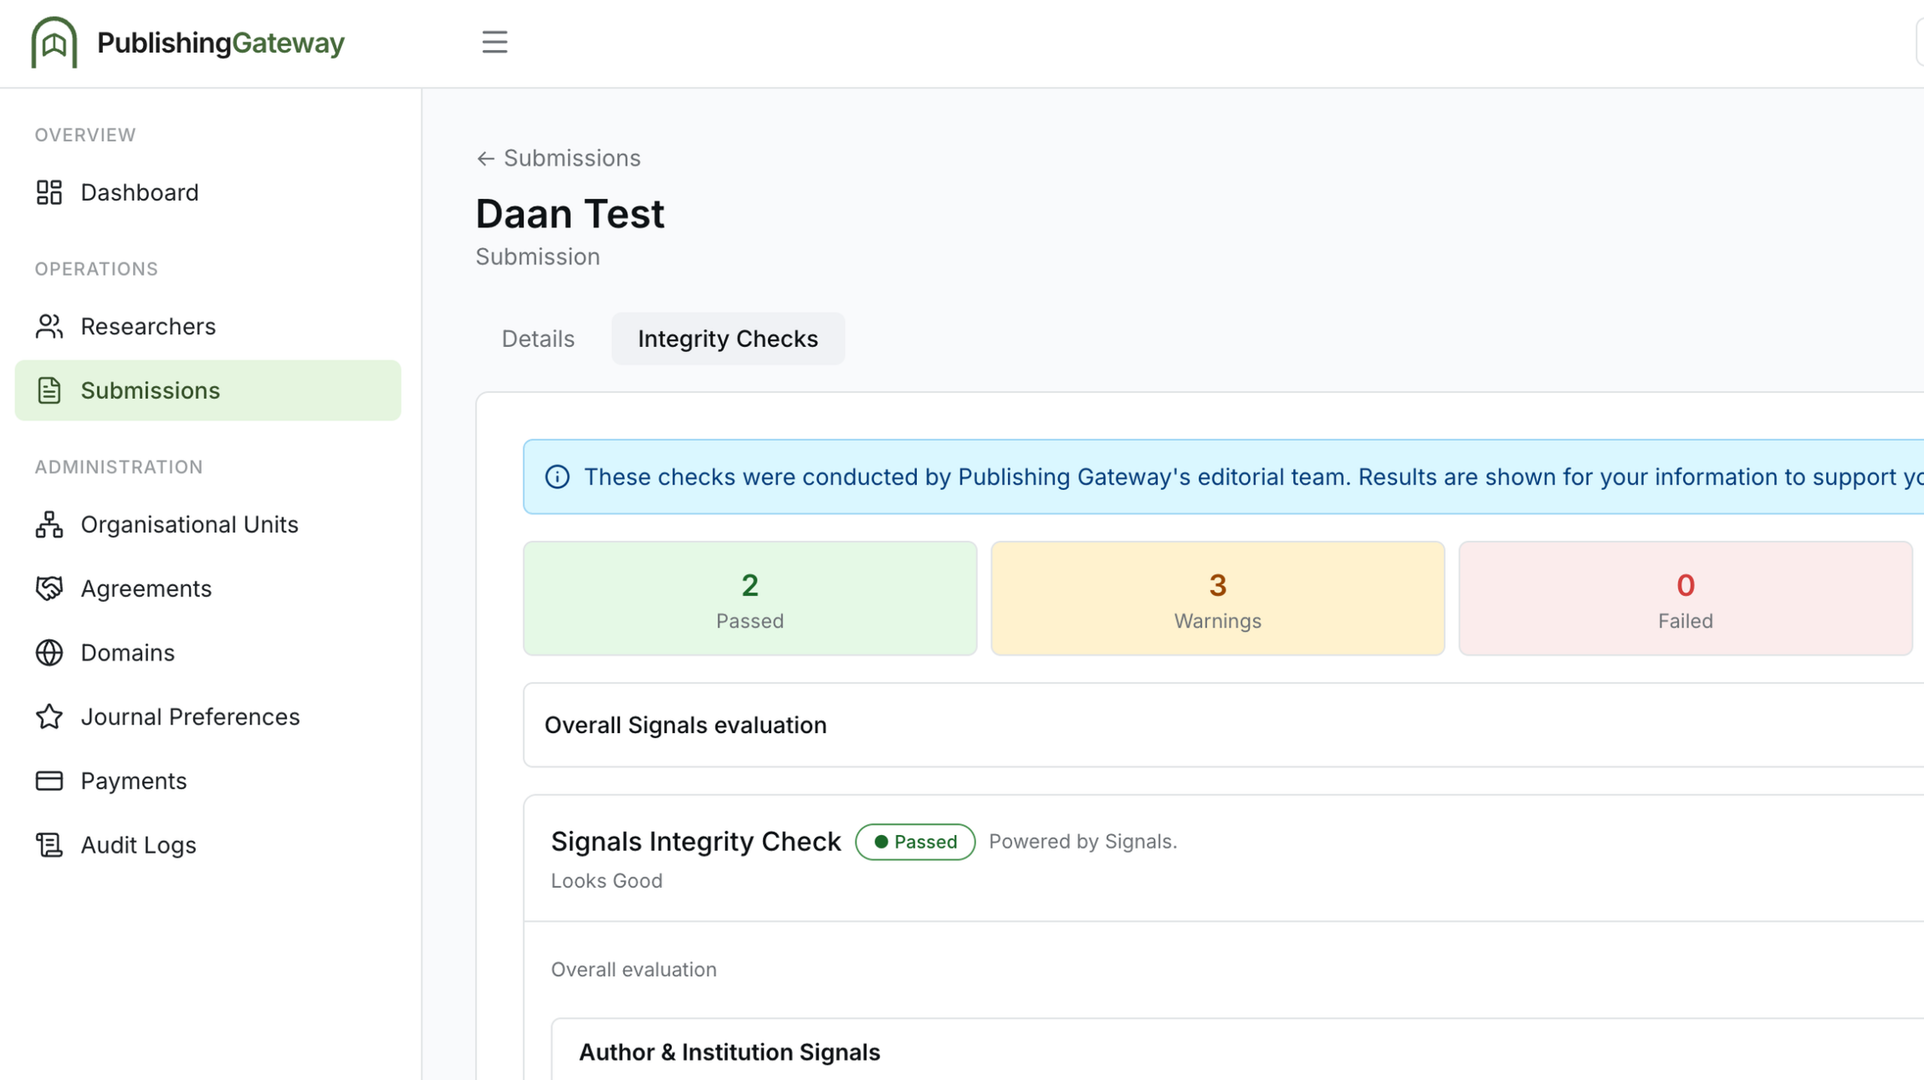Expand the Overall Signals evaluation section
The height and width of the screenshot is (1080, 1924).
[1223, 725]
